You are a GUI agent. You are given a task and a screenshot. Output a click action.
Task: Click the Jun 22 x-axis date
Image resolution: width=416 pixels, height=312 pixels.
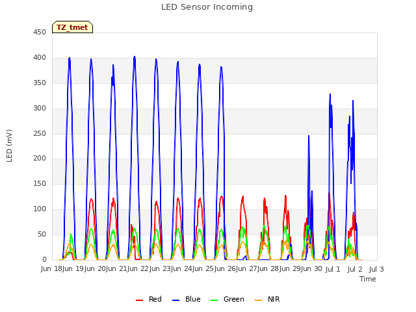[x=138, y=269]
